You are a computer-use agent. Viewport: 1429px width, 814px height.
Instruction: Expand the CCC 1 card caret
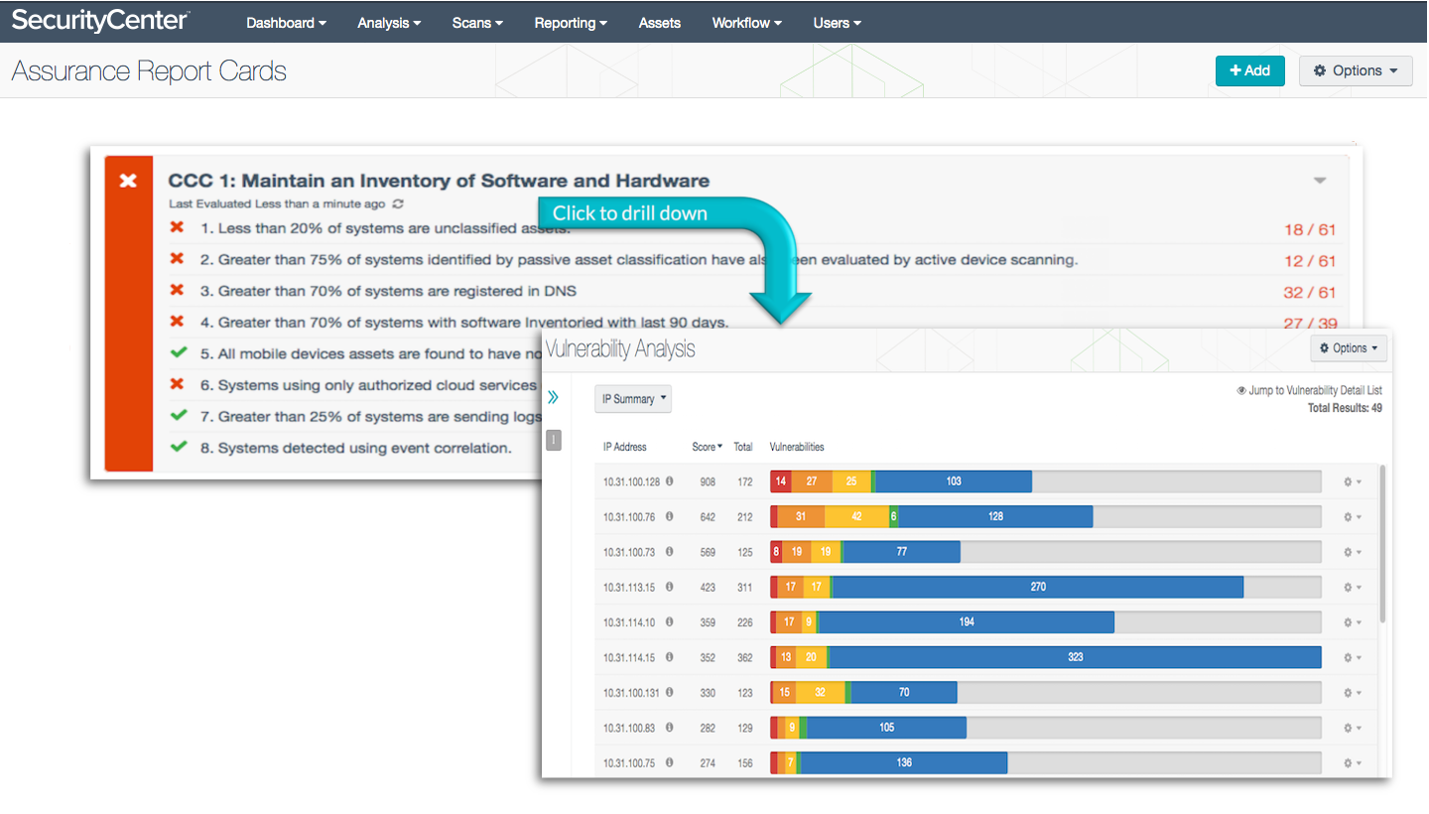click(1320, 181)
